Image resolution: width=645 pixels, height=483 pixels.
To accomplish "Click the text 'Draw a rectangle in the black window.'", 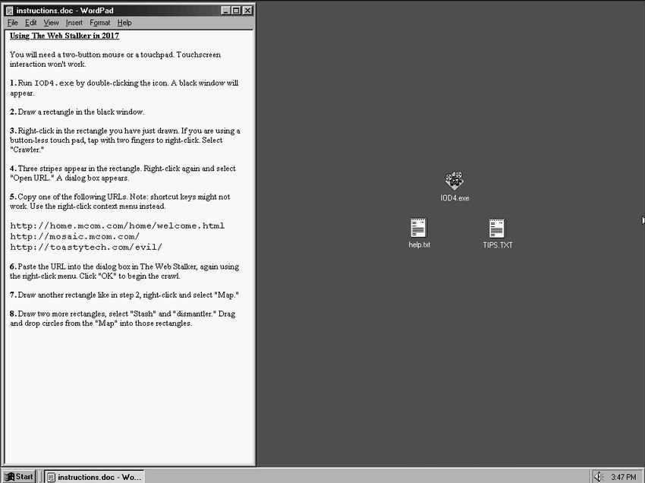I will tap(81, 112).
